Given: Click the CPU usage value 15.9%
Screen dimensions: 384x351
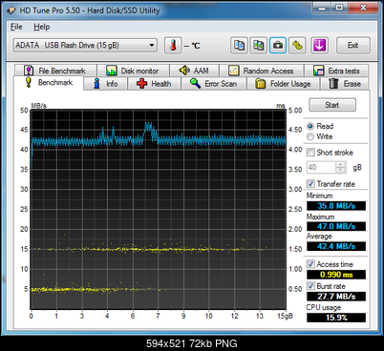Looking at the screenshot, I should click(x=336, y=318).
